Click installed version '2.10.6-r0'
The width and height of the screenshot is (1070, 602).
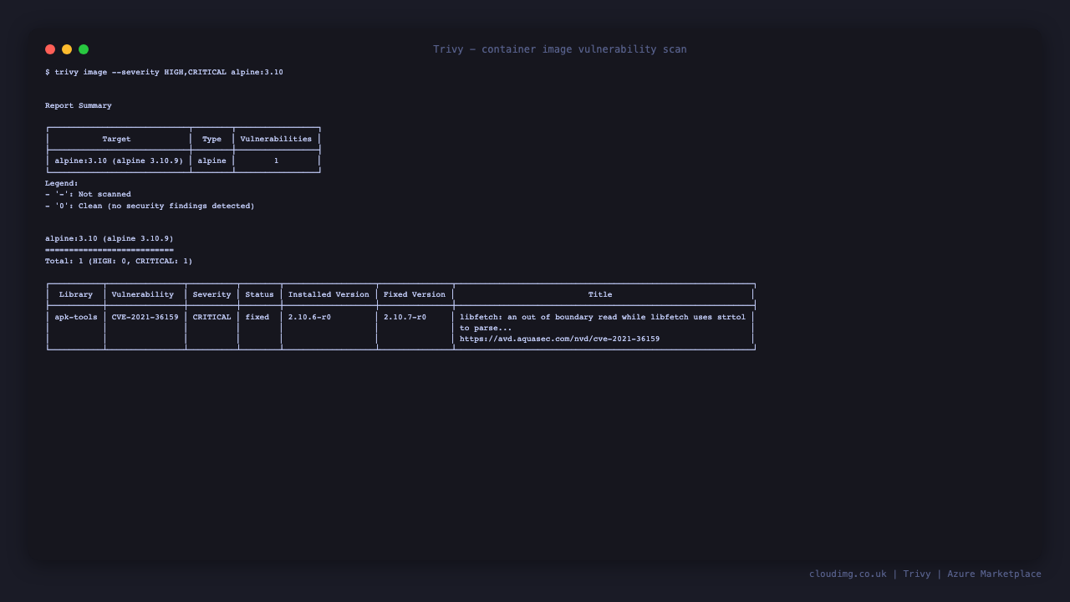pyautogui.click(x=309, y=317)
